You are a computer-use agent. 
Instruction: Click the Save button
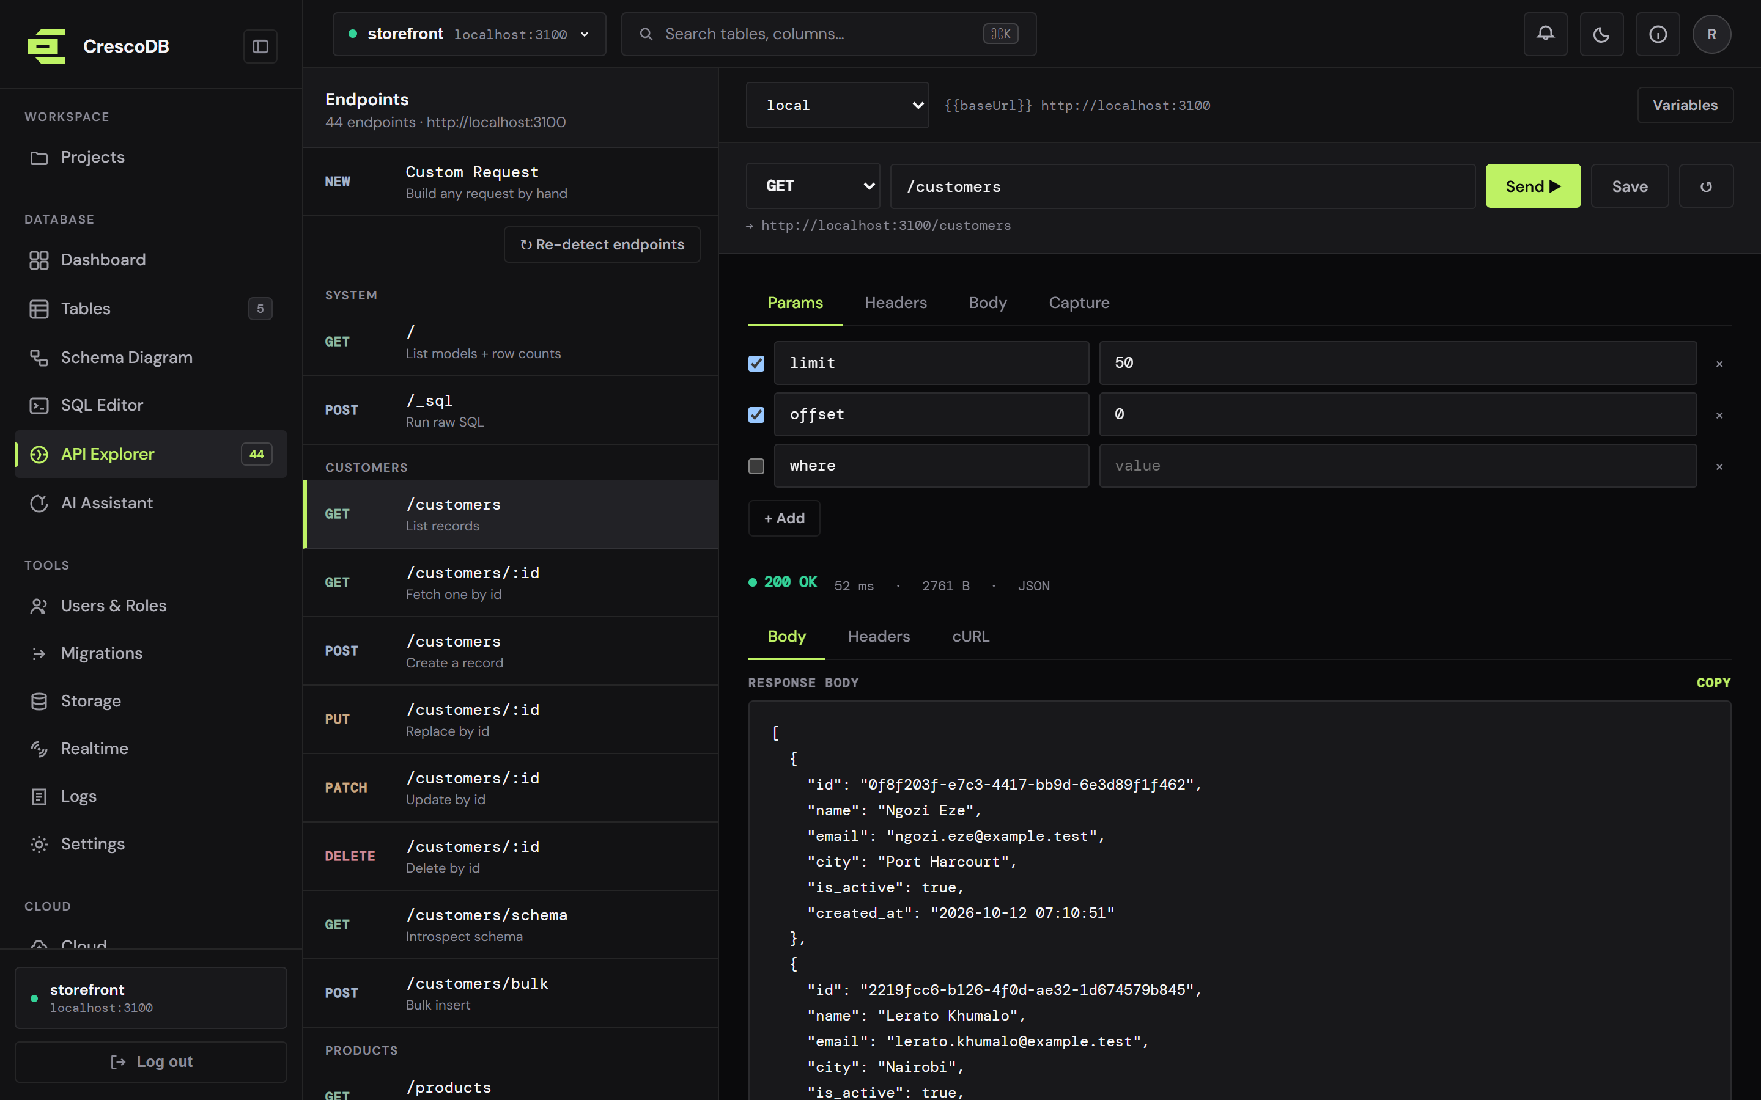[x=1630, y=186]
